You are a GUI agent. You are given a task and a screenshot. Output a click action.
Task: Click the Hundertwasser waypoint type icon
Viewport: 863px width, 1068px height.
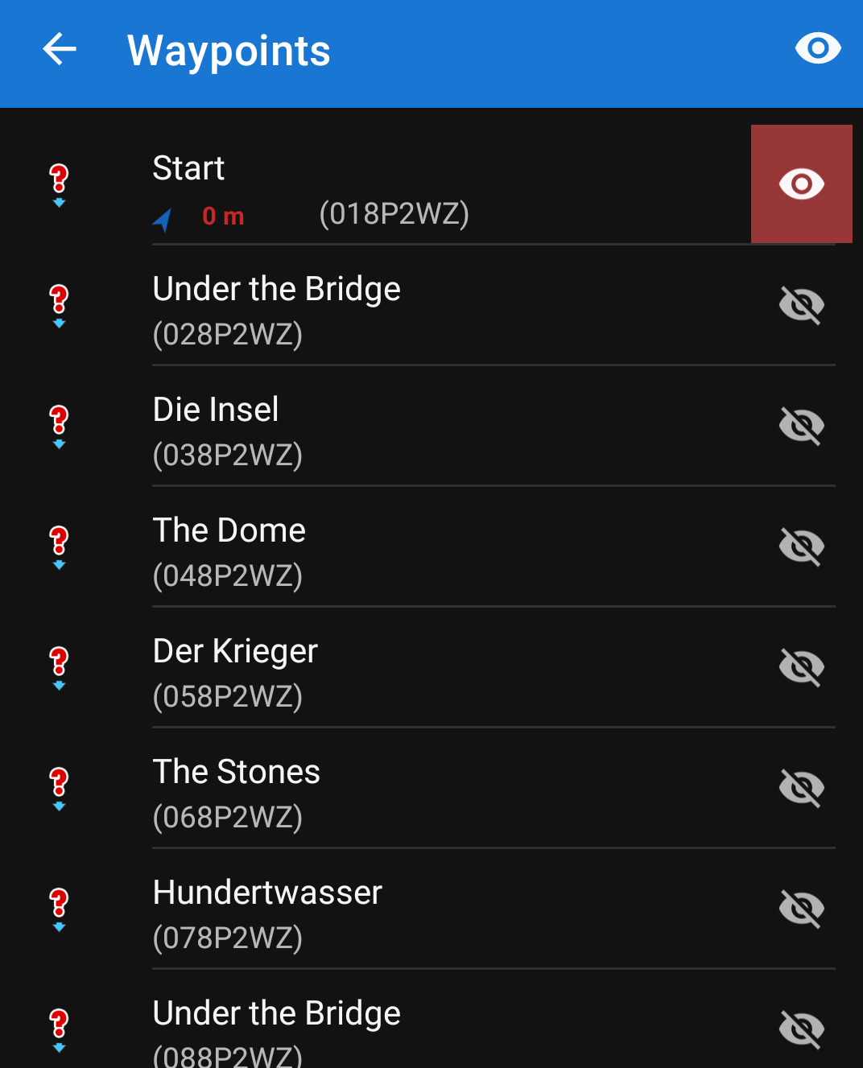tap(59, 909)
